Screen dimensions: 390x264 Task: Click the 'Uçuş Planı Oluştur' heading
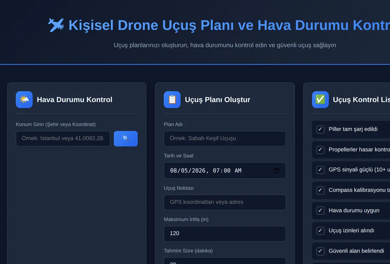coord(218,100)
